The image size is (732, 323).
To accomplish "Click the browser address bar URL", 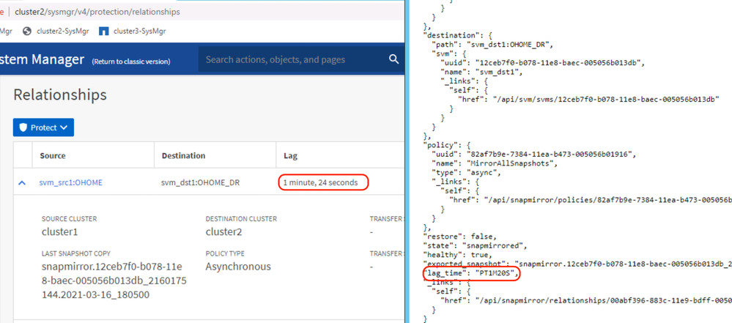I will point(97,12).
